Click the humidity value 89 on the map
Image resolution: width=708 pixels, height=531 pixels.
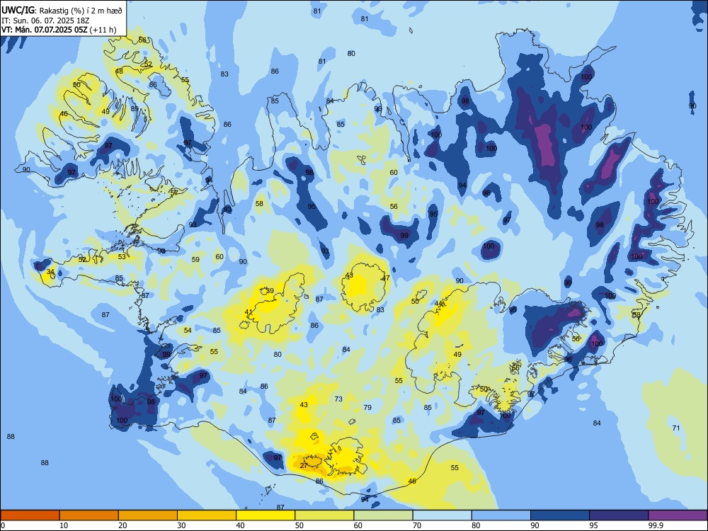pos(135,109)
